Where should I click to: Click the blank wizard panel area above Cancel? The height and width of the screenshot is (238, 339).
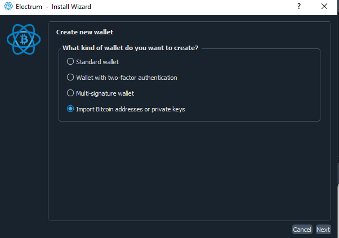tap(189, 170)
